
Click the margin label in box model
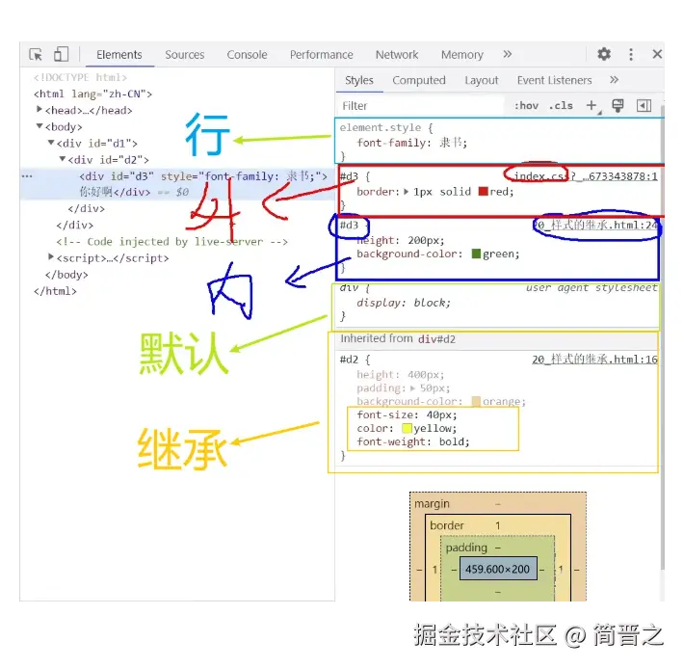(x=432, y=503)
